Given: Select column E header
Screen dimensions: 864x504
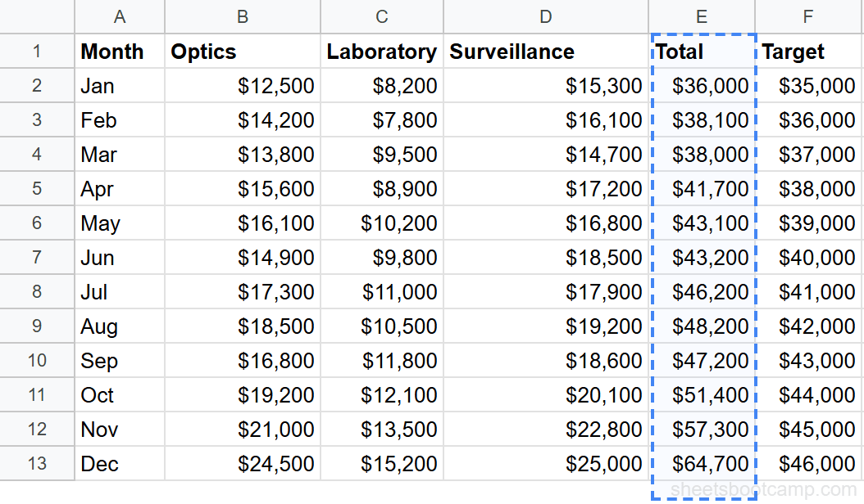Looking at the screenshot, I should point(702,16).
